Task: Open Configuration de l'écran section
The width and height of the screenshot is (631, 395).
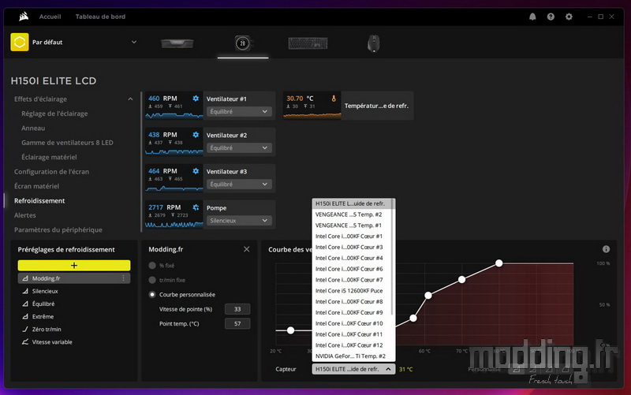Action: tap(51, 171)
